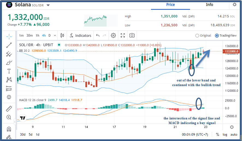Image resolution: width=242 pixels, height=141 pixels.
Task: Click the BB 20 2 indicator label
Action: point(24,51)
